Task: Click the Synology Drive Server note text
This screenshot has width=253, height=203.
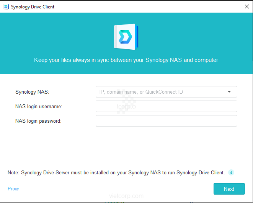Action: (x=116, y=172)
